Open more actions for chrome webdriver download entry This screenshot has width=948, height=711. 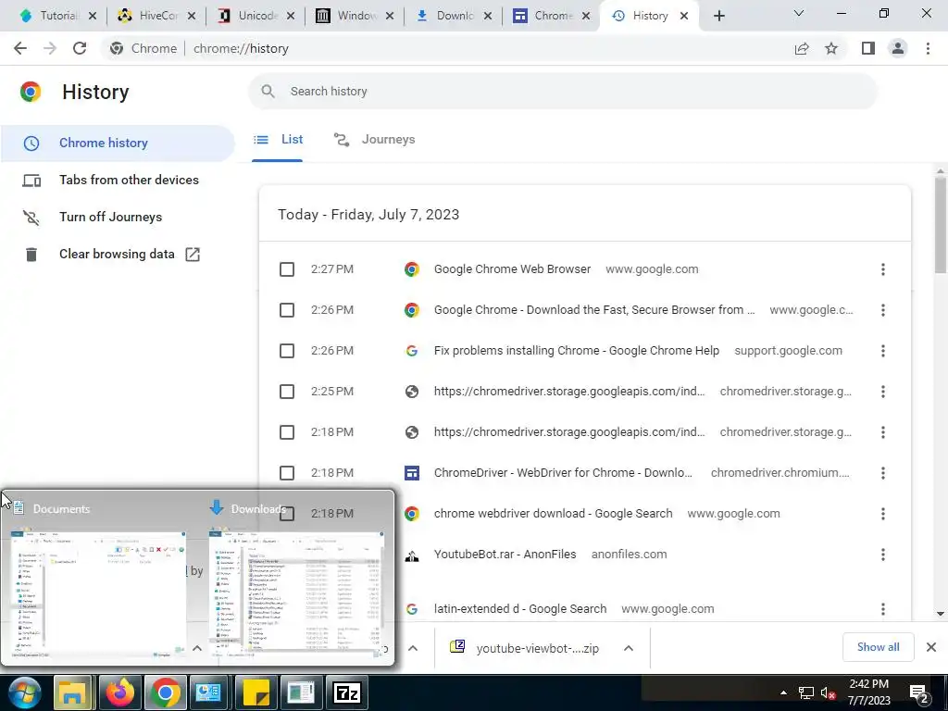click(882, 513)
